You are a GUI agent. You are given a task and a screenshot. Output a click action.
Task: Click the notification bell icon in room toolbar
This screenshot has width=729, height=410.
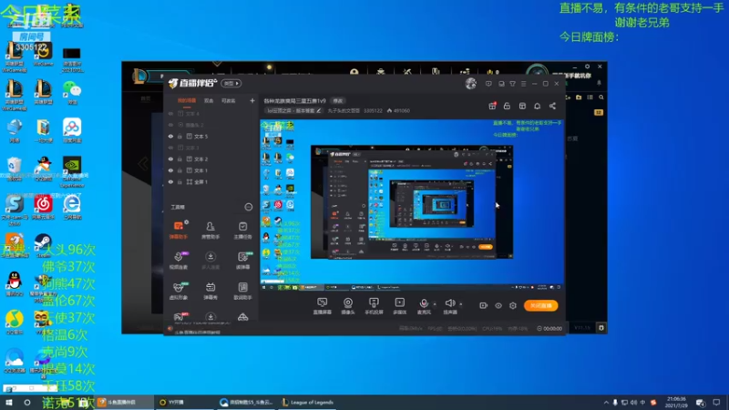click(x=537, y=106)
